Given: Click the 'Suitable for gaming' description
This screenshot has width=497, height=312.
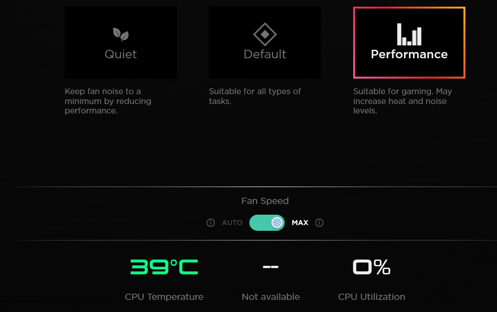Looking at the screenshot, I should [x=402, y=101].
